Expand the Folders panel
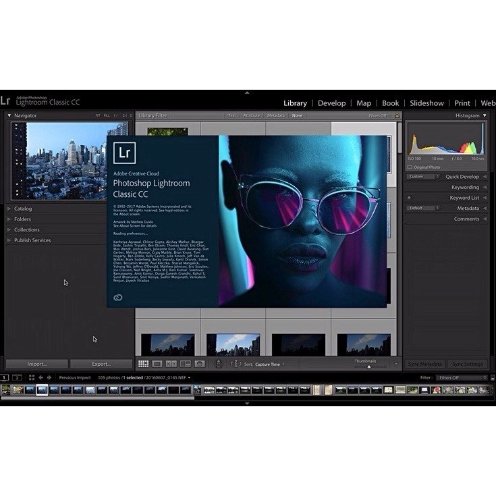 click(x=9, y=219)
